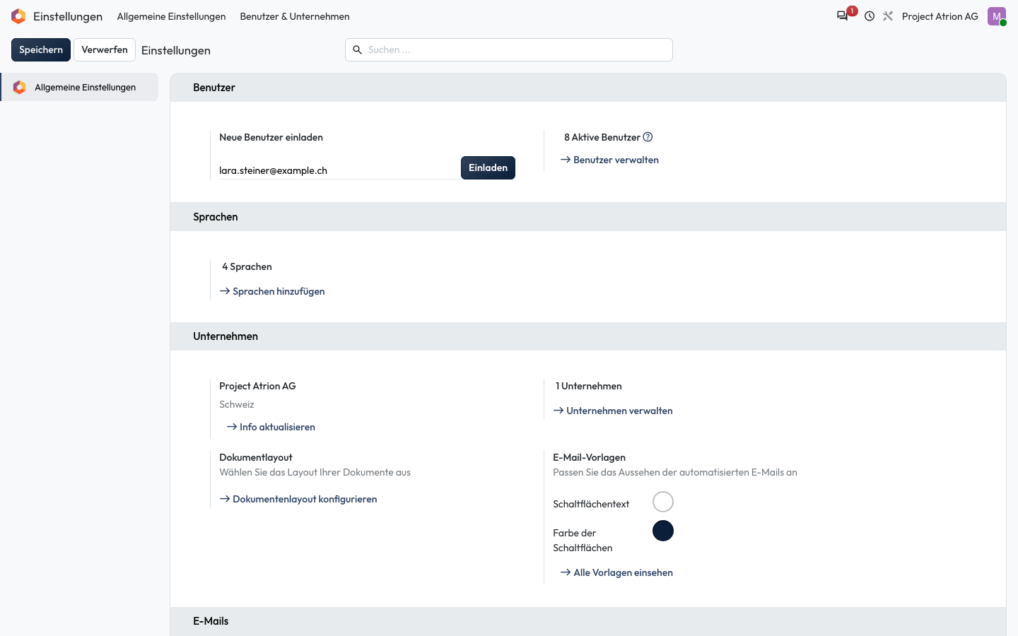Open the Sprachen hinzufügen link
Viewport: 1018px width, 636px height.
pyautogui.click(x=272, y=292)
